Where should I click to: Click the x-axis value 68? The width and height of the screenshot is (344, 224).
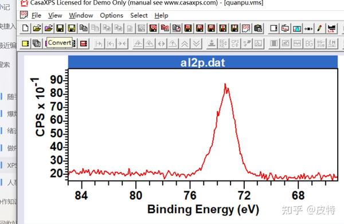pyautogui.click(x=298, y=195)
